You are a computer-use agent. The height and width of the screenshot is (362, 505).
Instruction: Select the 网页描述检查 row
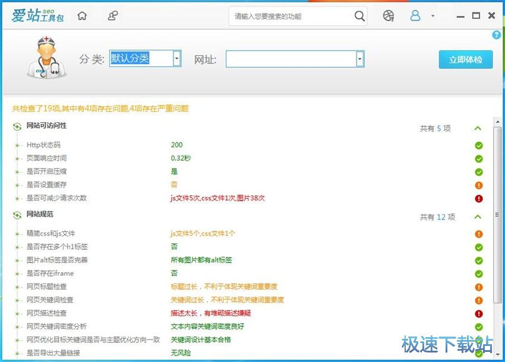pos(250,313)
